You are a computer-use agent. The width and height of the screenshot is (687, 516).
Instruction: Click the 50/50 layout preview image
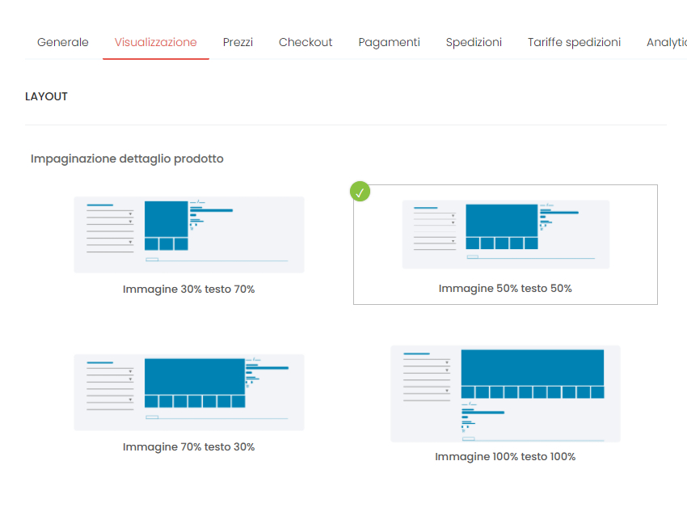(505, 232)
